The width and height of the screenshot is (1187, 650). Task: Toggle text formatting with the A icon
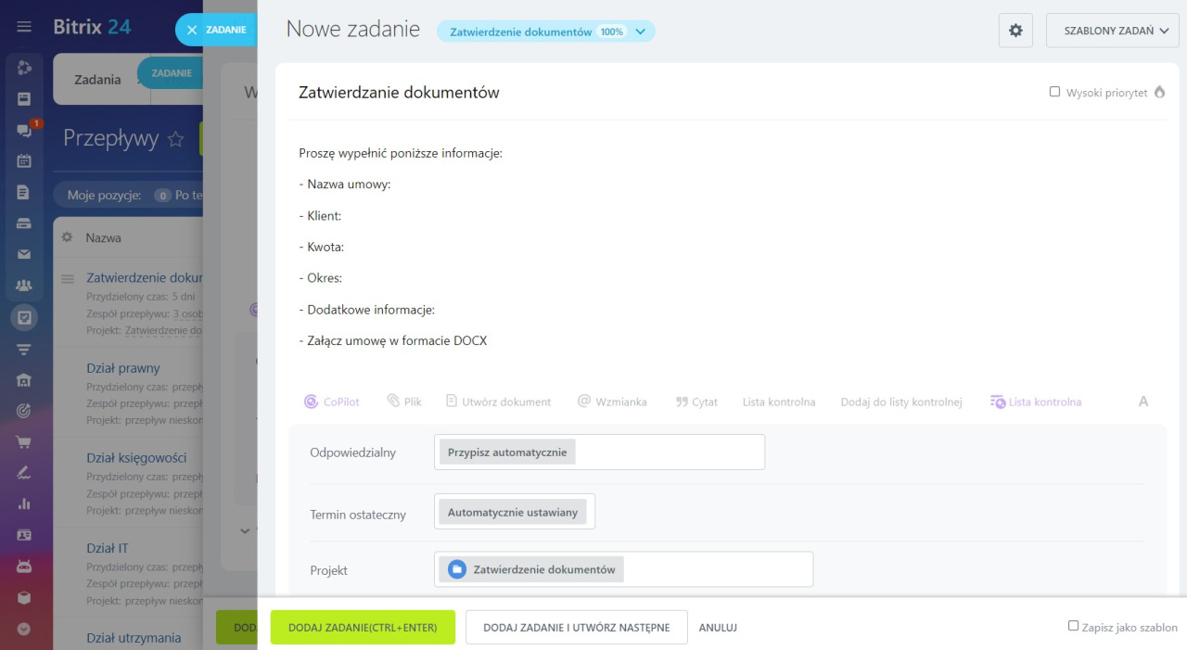[1143, 401]
